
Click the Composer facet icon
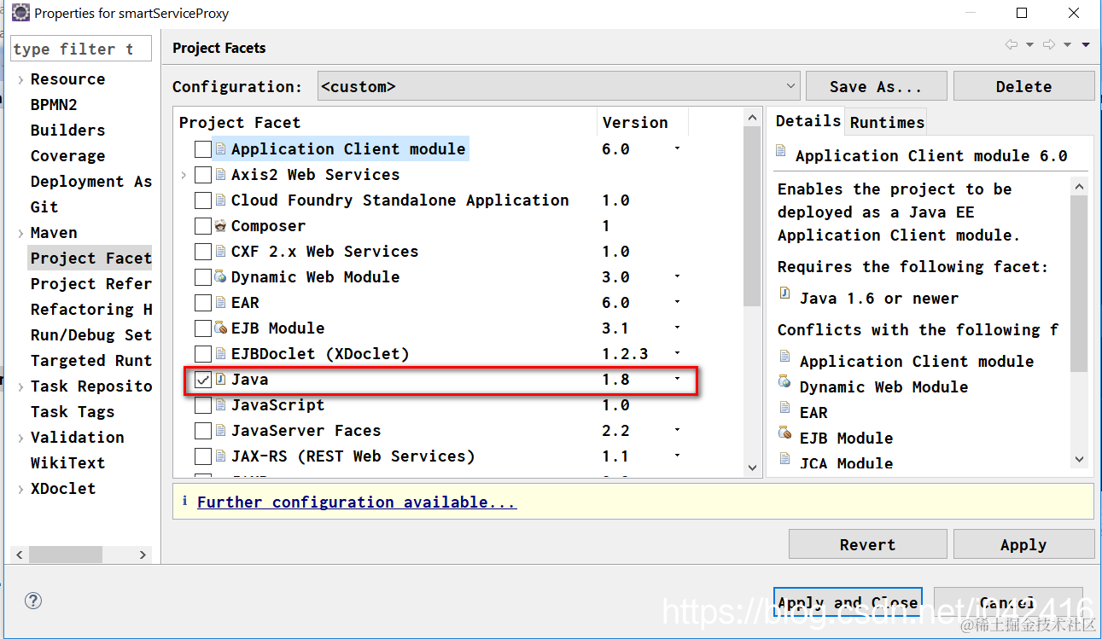coord(220,226)
